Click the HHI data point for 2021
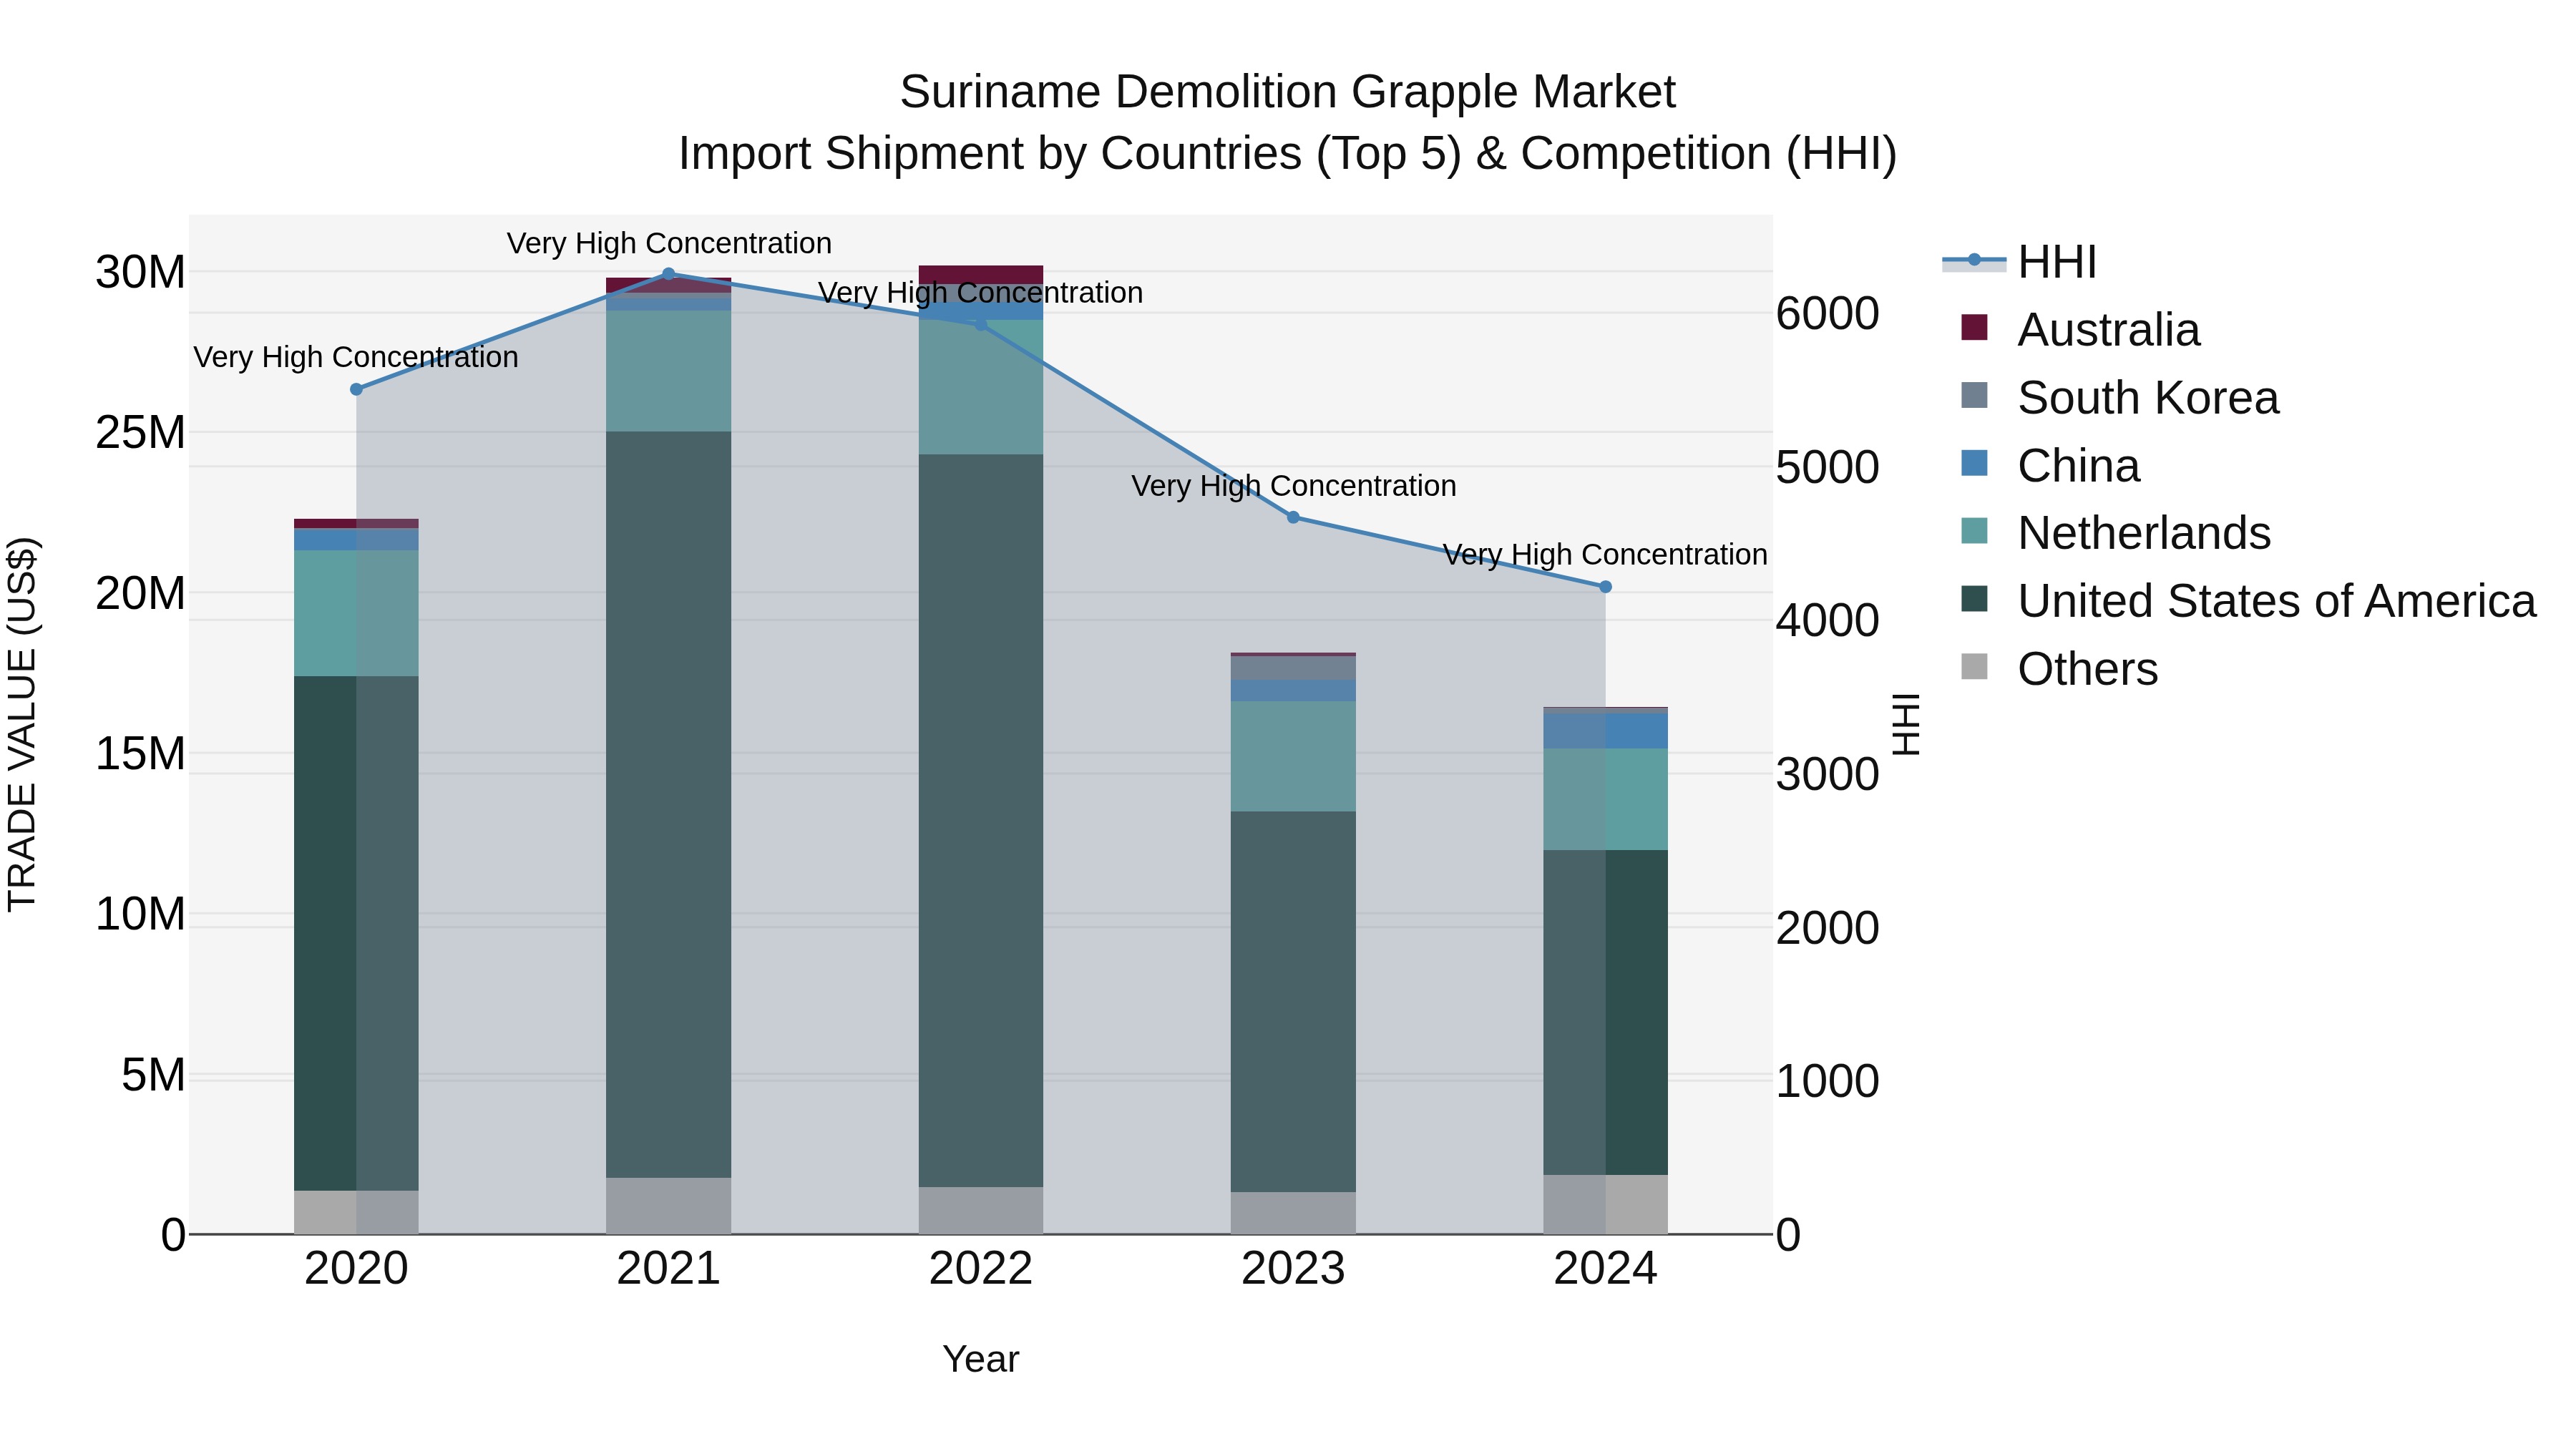The width and height of the screenshot is (2576, 1449). click(x=669, y=273)
